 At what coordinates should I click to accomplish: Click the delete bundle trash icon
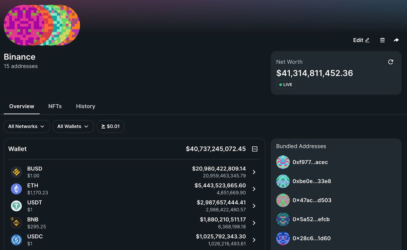coord(382,40)
